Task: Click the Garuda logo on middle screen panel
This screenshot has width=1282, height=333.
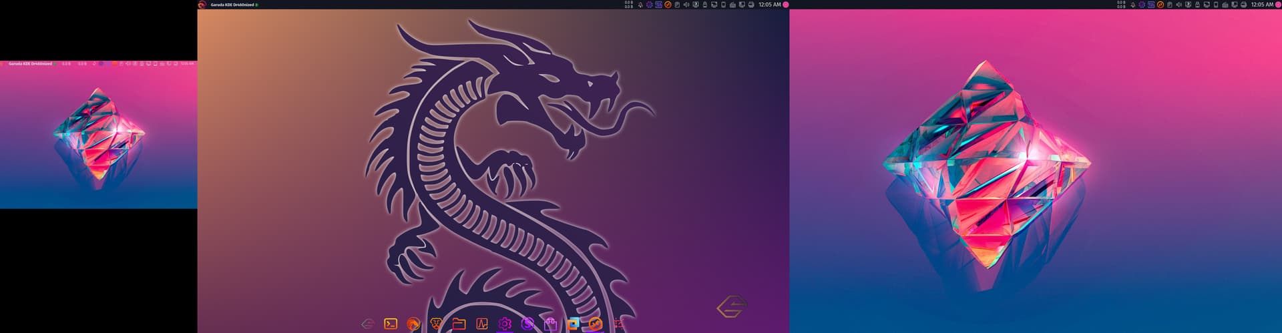Action: [x=202, y=4]
